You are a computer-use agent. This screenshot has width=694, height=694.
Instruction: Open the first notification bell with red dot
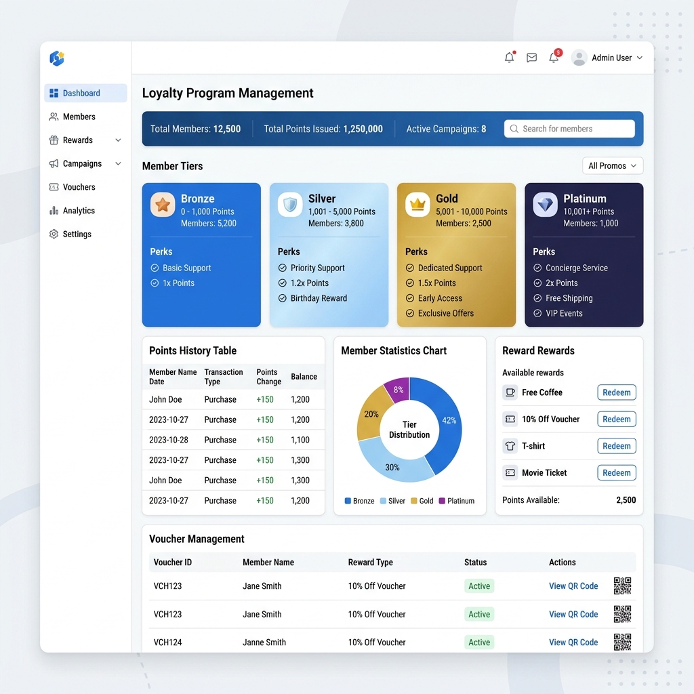point(510,57)
